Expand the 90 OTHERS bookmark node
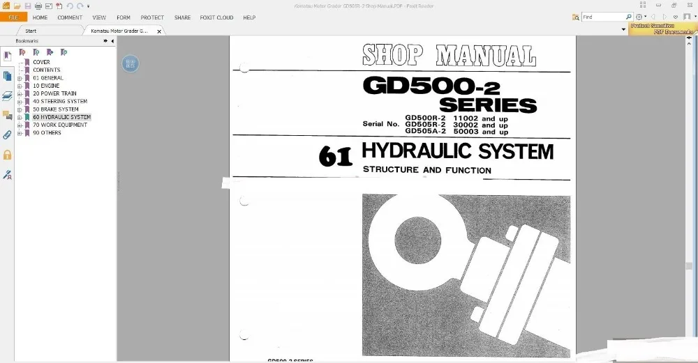The image size is (698, 363). click(20, 133)
